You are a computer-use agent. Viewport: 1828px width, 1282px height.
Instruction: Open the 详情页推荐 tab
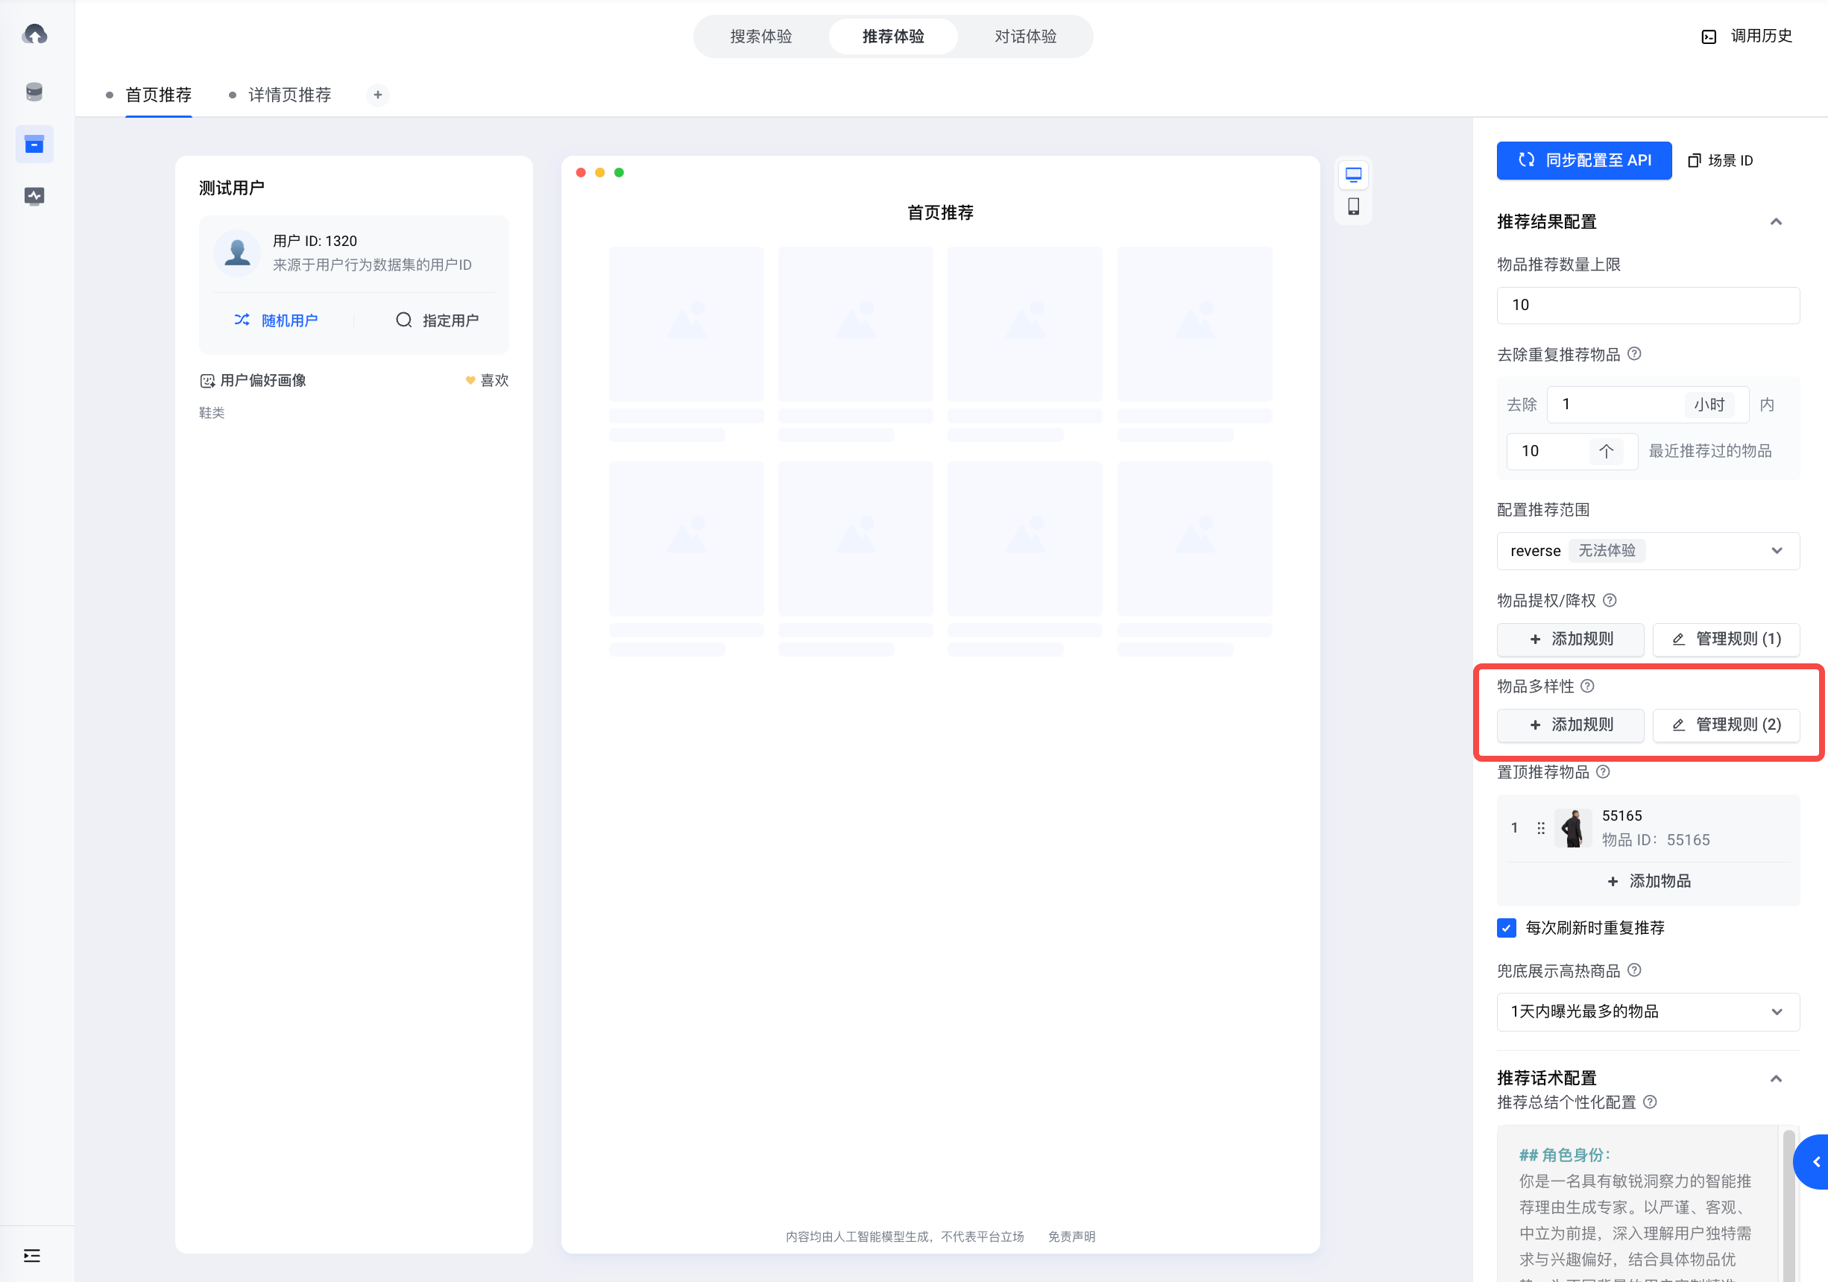click(x=289, y=95)
